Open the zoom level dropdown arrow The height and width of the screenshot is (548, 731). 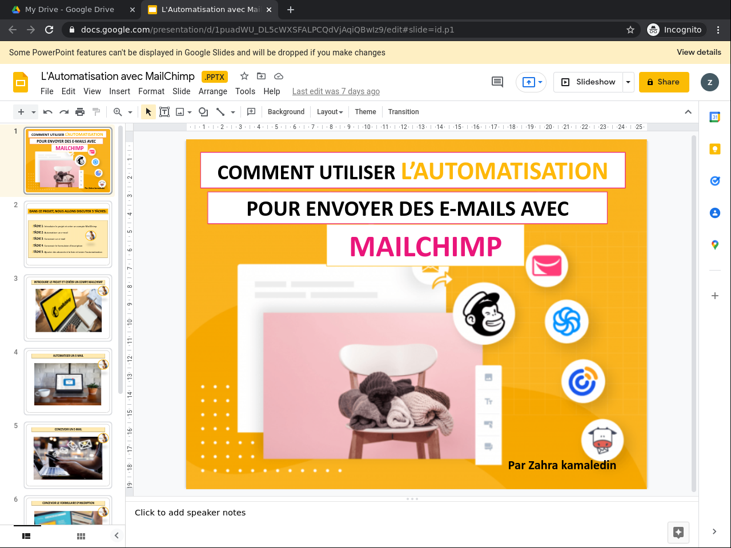pos(130,112)
